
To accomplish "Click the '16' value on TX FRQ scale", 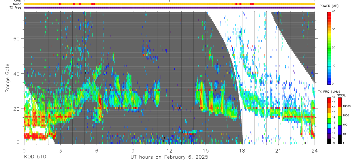I will pos(334,107).
